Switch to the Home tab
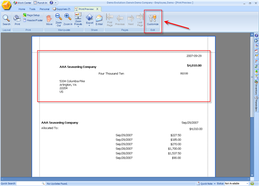This screenshot has height=186, width=259. (22, 9)
